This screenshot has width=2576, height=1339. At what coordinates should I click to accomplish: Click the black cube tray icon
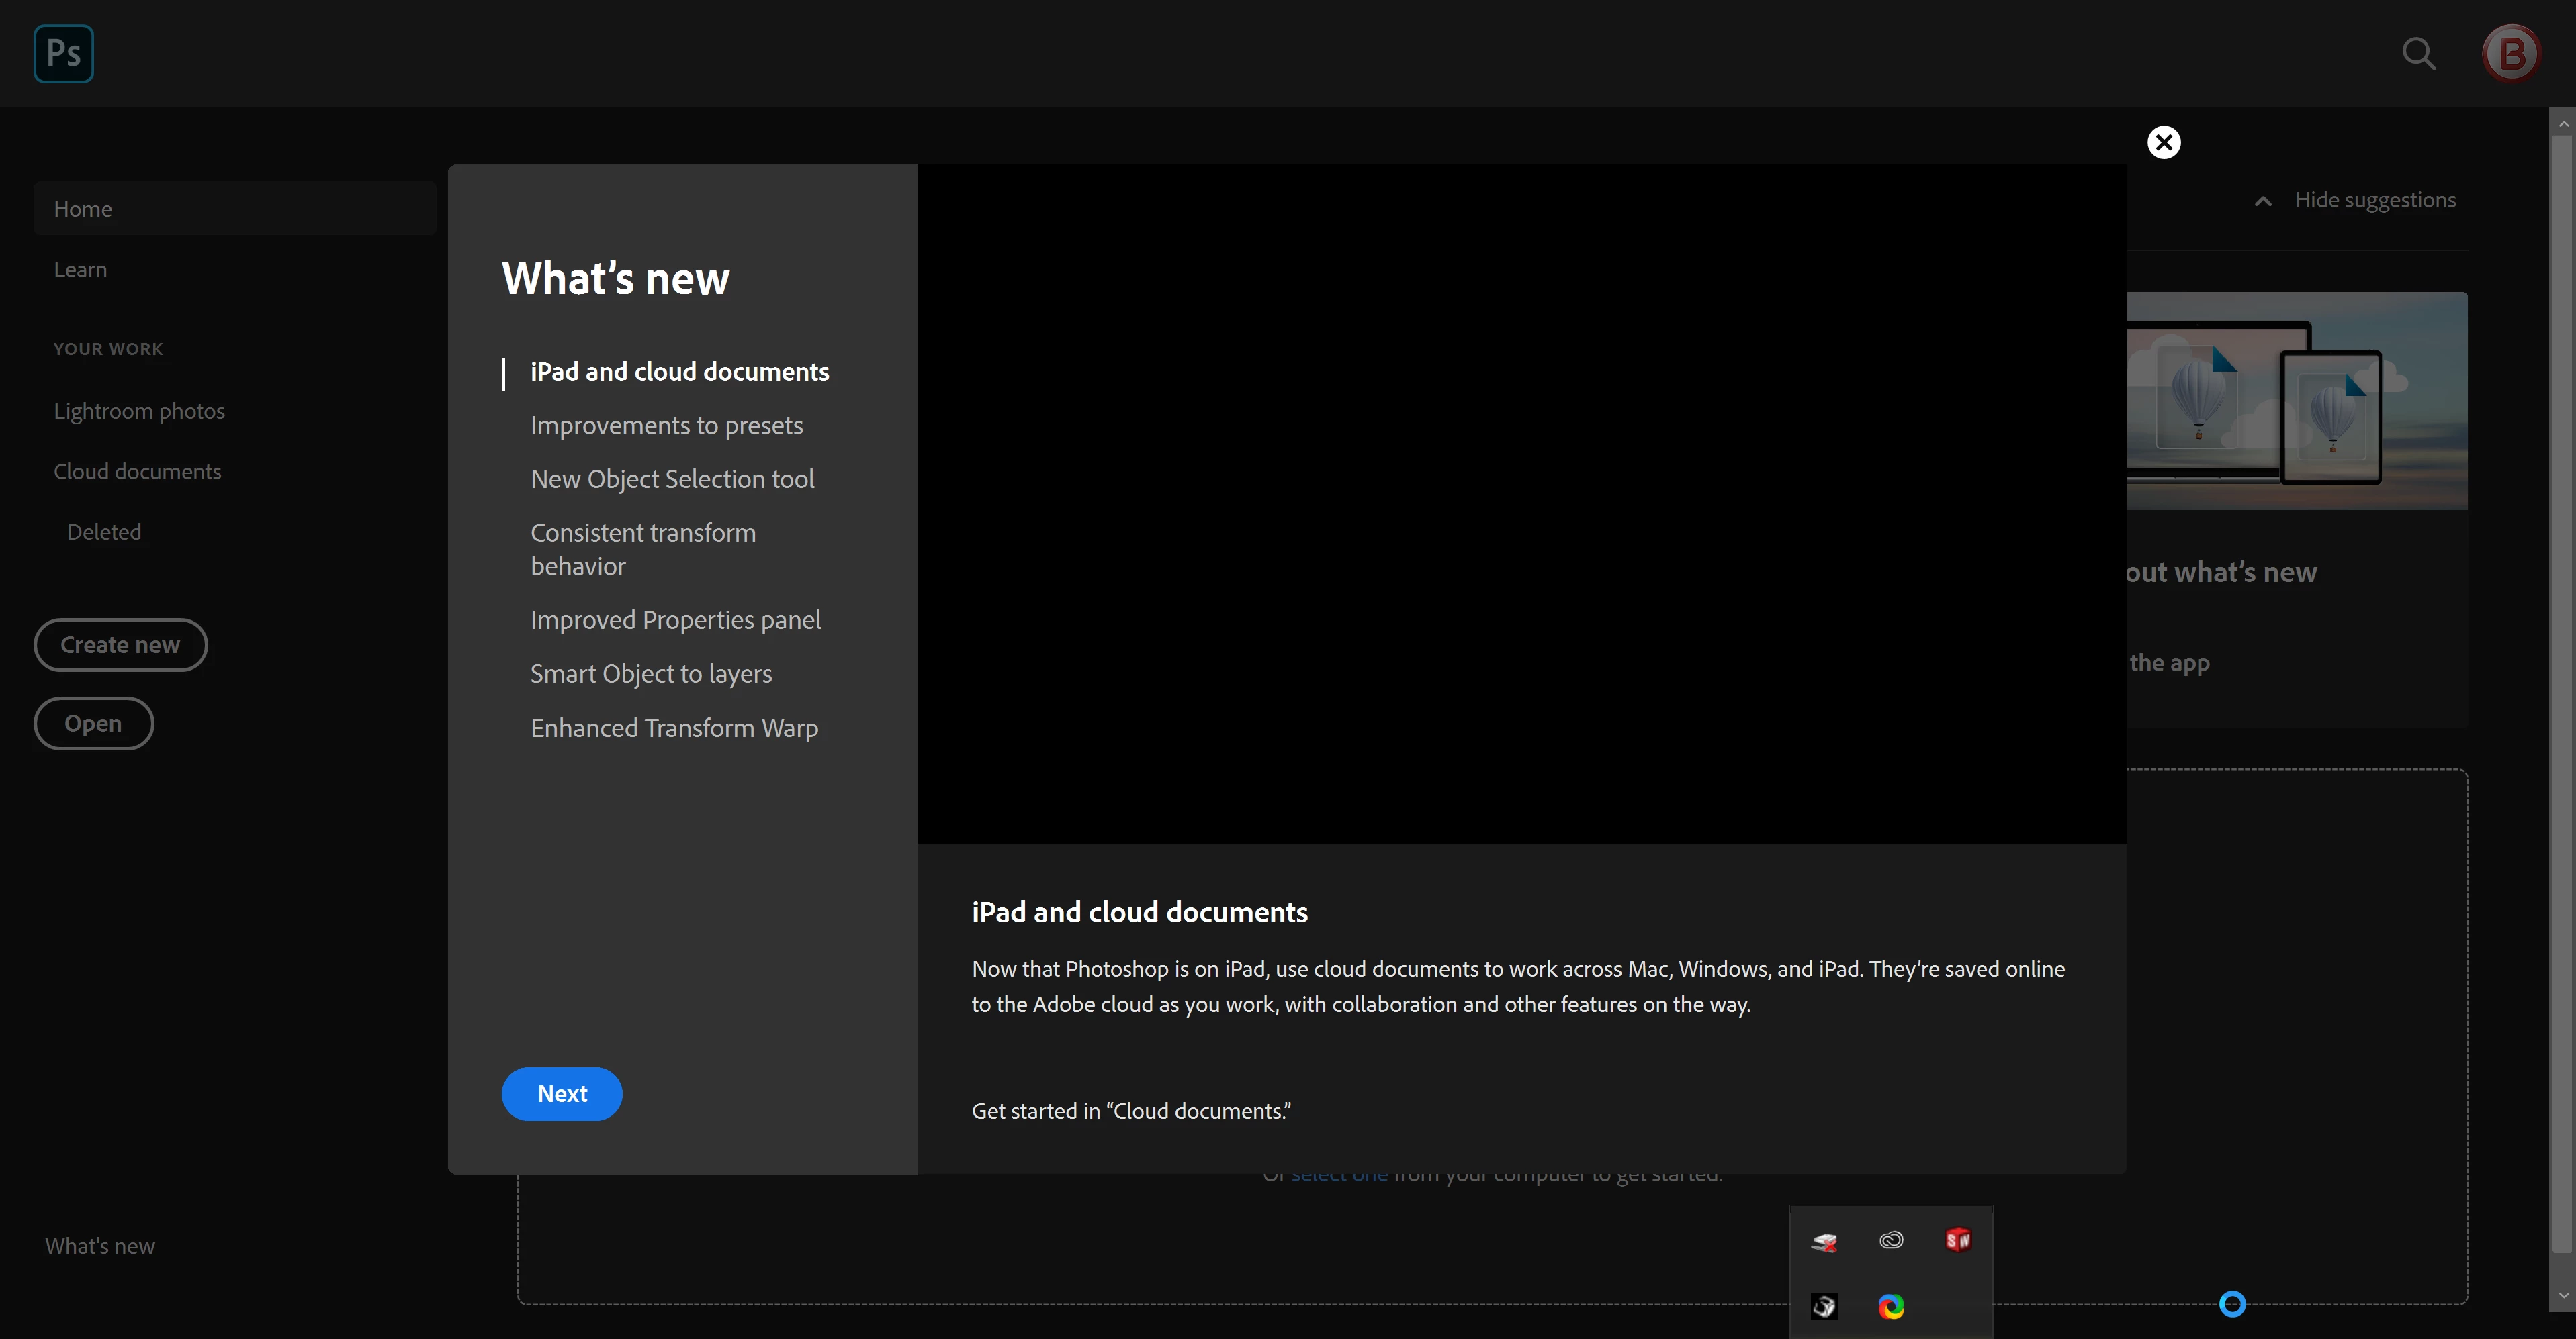[x=1824, y=1306]
